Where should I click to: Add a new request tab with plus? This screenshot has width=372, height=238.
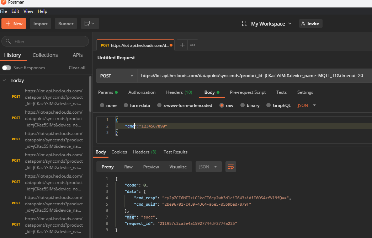coord(182,45)
